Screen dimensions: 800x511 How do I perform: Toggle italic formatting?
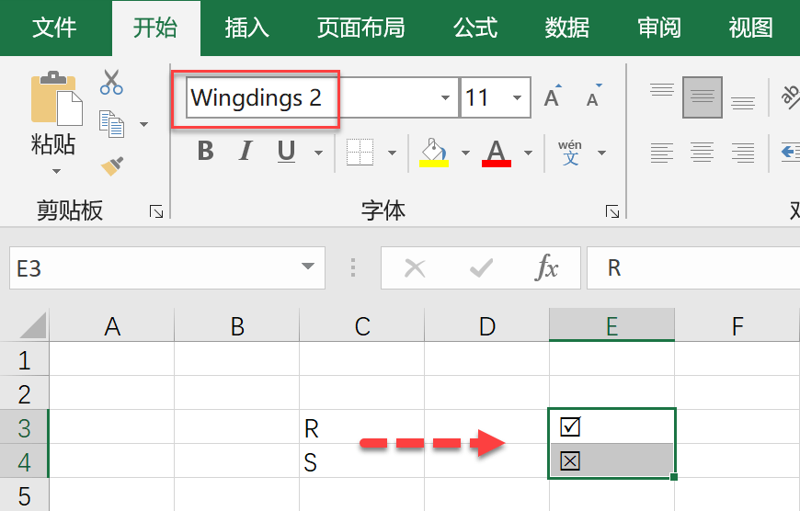(x=246, y=152)
